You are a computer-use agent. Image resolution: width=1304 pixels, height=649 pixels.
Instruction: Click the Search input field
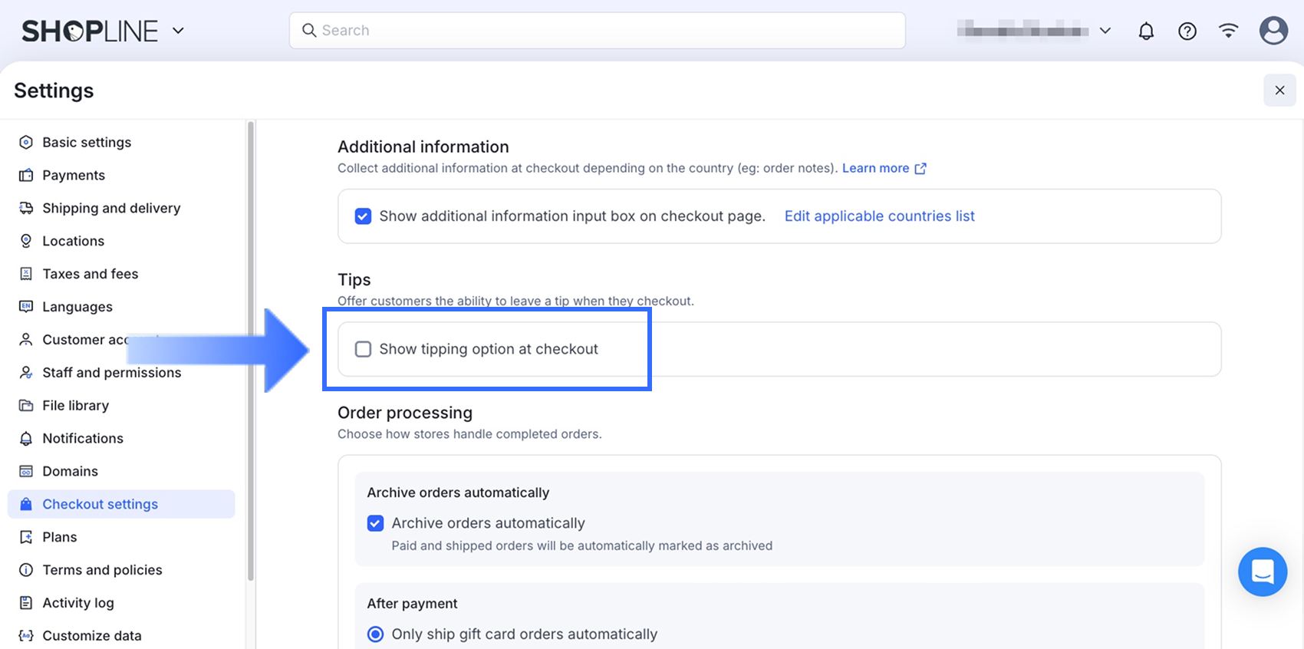pyautogui.click(x=597, y=31)
